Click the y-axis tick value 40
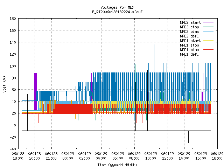Image resolution: width=224 pixels, height=168 pixels. click(x=14, y=101)
